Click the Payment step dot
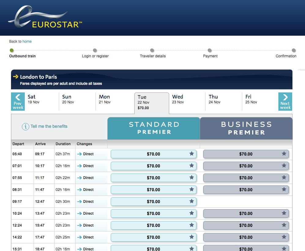This screenshot has height=251, width=305. click(x=210, y=50)
